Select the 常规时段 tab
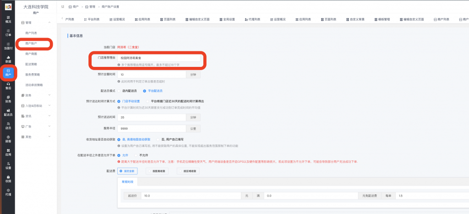The image size is (469, 214). pos(127,181)
